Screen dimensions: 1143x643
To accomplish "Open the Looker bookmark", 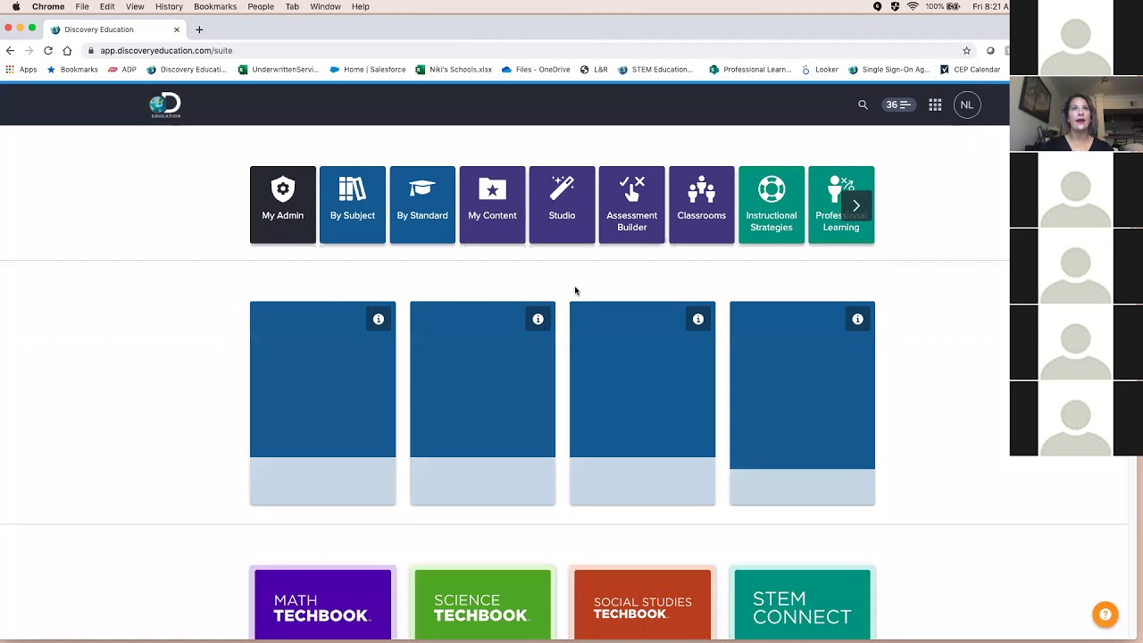I will pyautogui.click(x=820, y=70).
